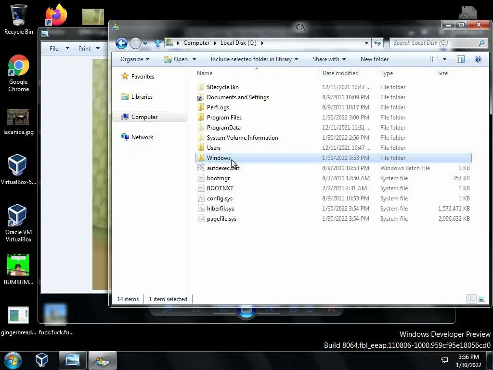Click the Change your view icon
The width and height of the screenshot is (493, 370).
pos(434,59)
